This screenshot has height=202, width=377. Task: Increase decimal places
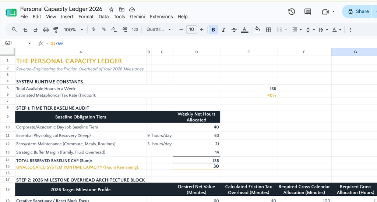click(124, 29)
